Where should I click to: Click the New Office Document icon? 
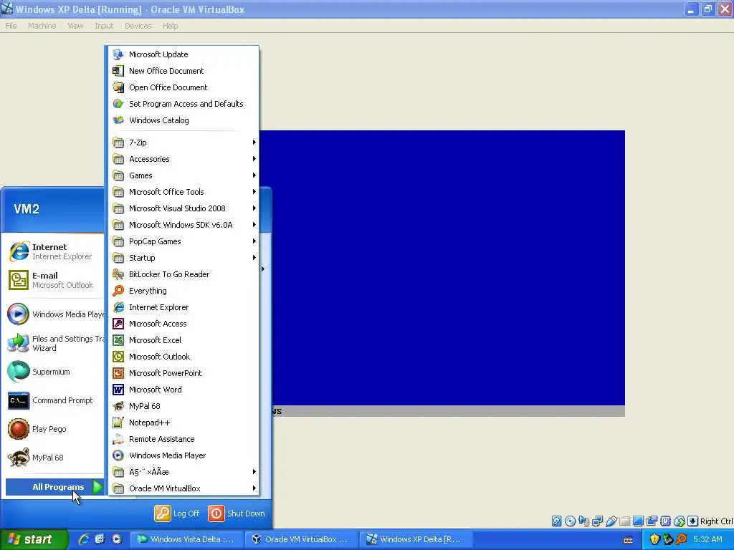(x=118, y=71)
